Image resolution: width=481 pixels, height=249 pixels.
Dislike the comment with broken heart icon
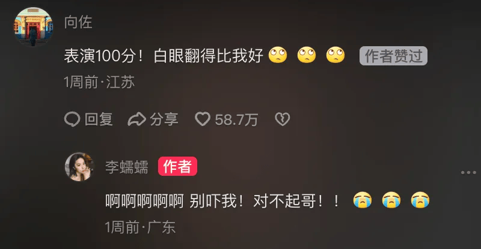[282, 119]
